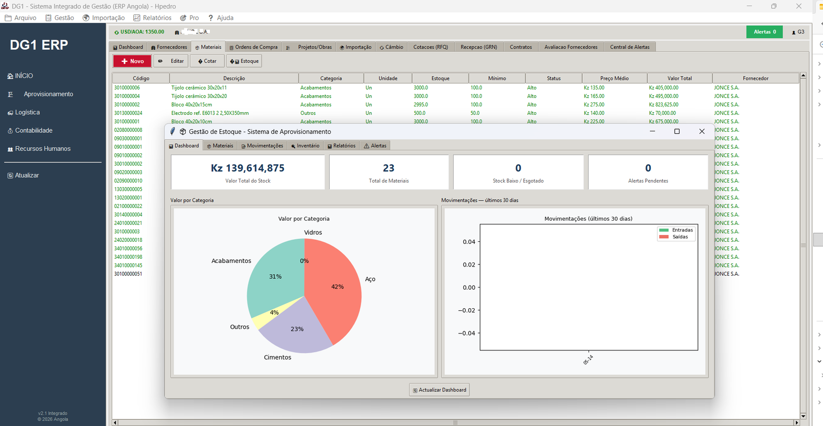The height and width of the screenshot is (426, 823).
Task: Open the Relatórios menu
Action: click(153, 17)
